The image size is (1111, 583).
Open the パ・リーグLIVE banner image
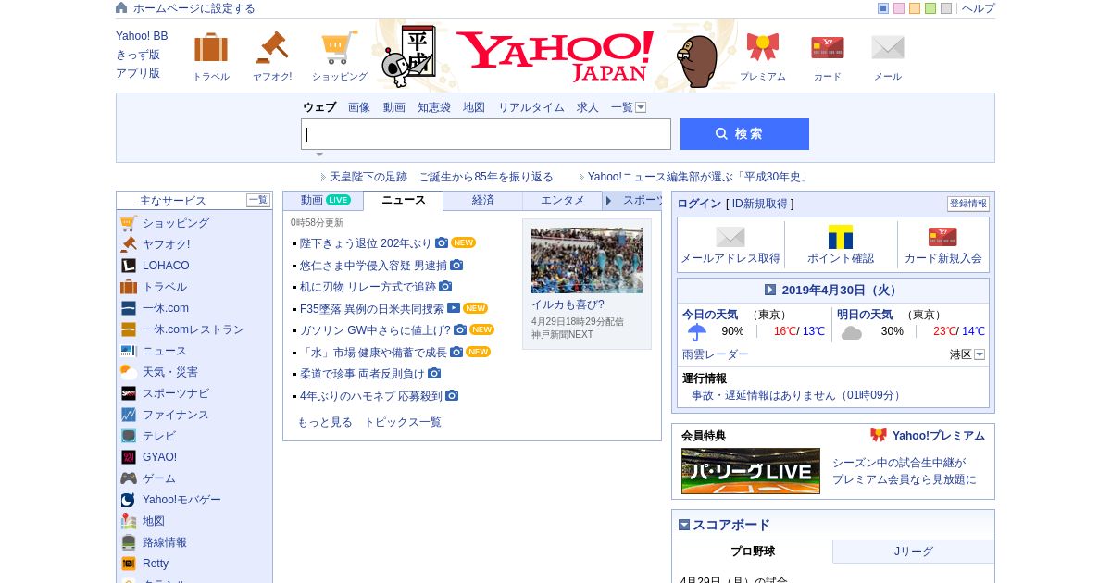point(751,471)
